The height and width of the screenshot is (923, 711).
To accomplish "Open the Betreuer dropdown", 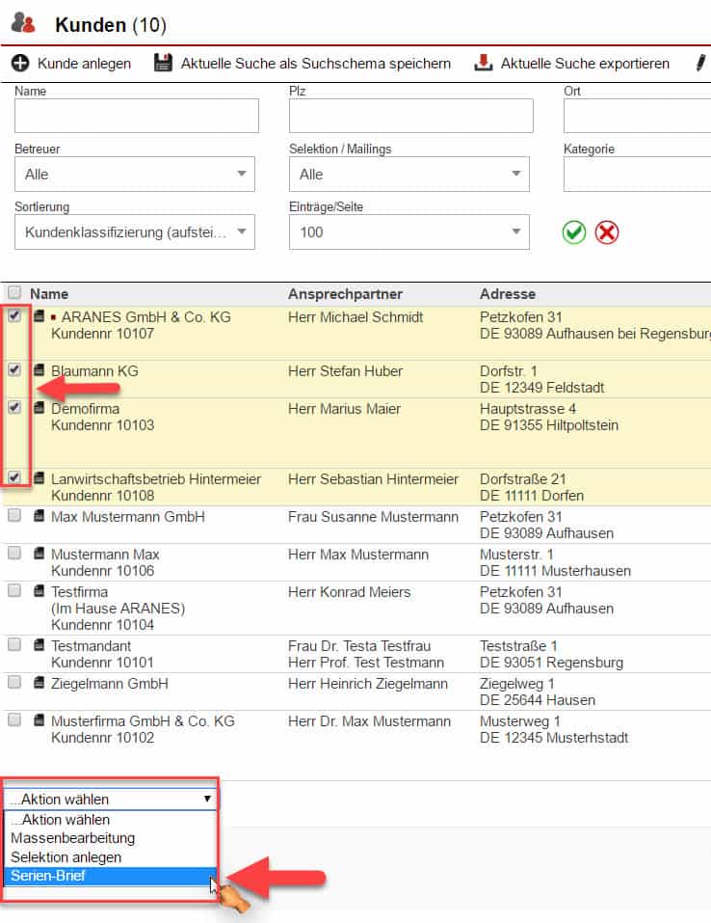I will 135,175.
